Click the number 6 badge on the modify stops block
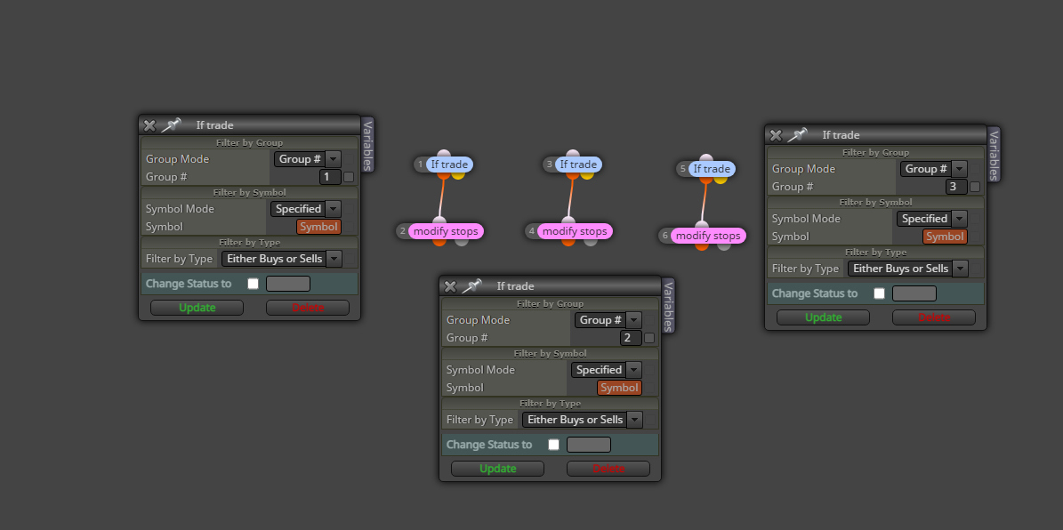 click(665, 236)
